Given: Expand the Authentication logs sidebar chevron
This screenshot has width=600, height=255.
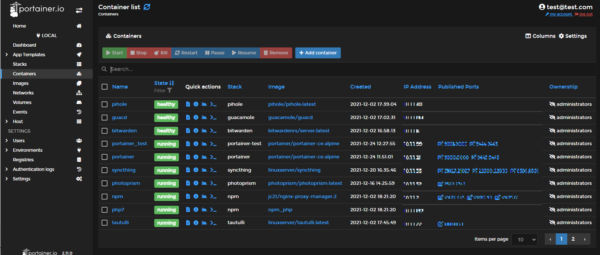Looking at the screenshot, I should click(x=7, y=169).
